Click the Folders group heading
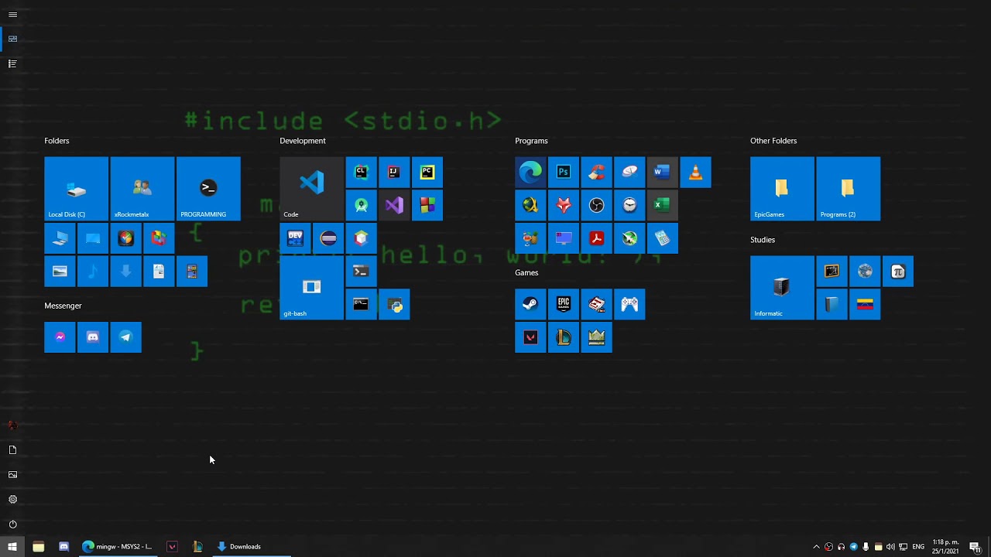991x557 pixels. [57, 141]
